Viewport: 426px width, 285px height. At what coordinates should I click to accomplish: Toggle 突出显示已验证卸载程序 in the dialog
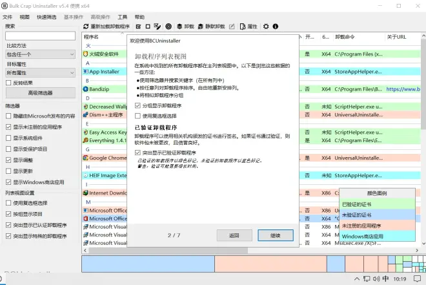click(x=137, y=153)
